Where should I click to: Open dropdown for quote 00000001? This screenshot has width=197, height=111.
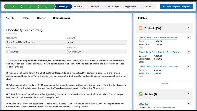pyautogui.click(x=189, y=104)
